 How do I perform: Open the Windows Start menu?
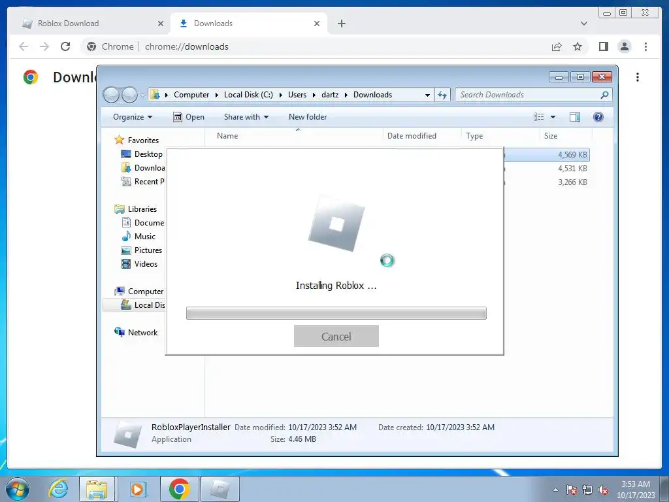coord(18,489)
